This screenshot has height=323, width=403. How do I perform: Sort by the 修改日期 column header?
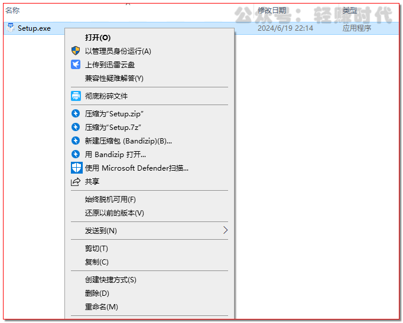[x=272, y=11]
